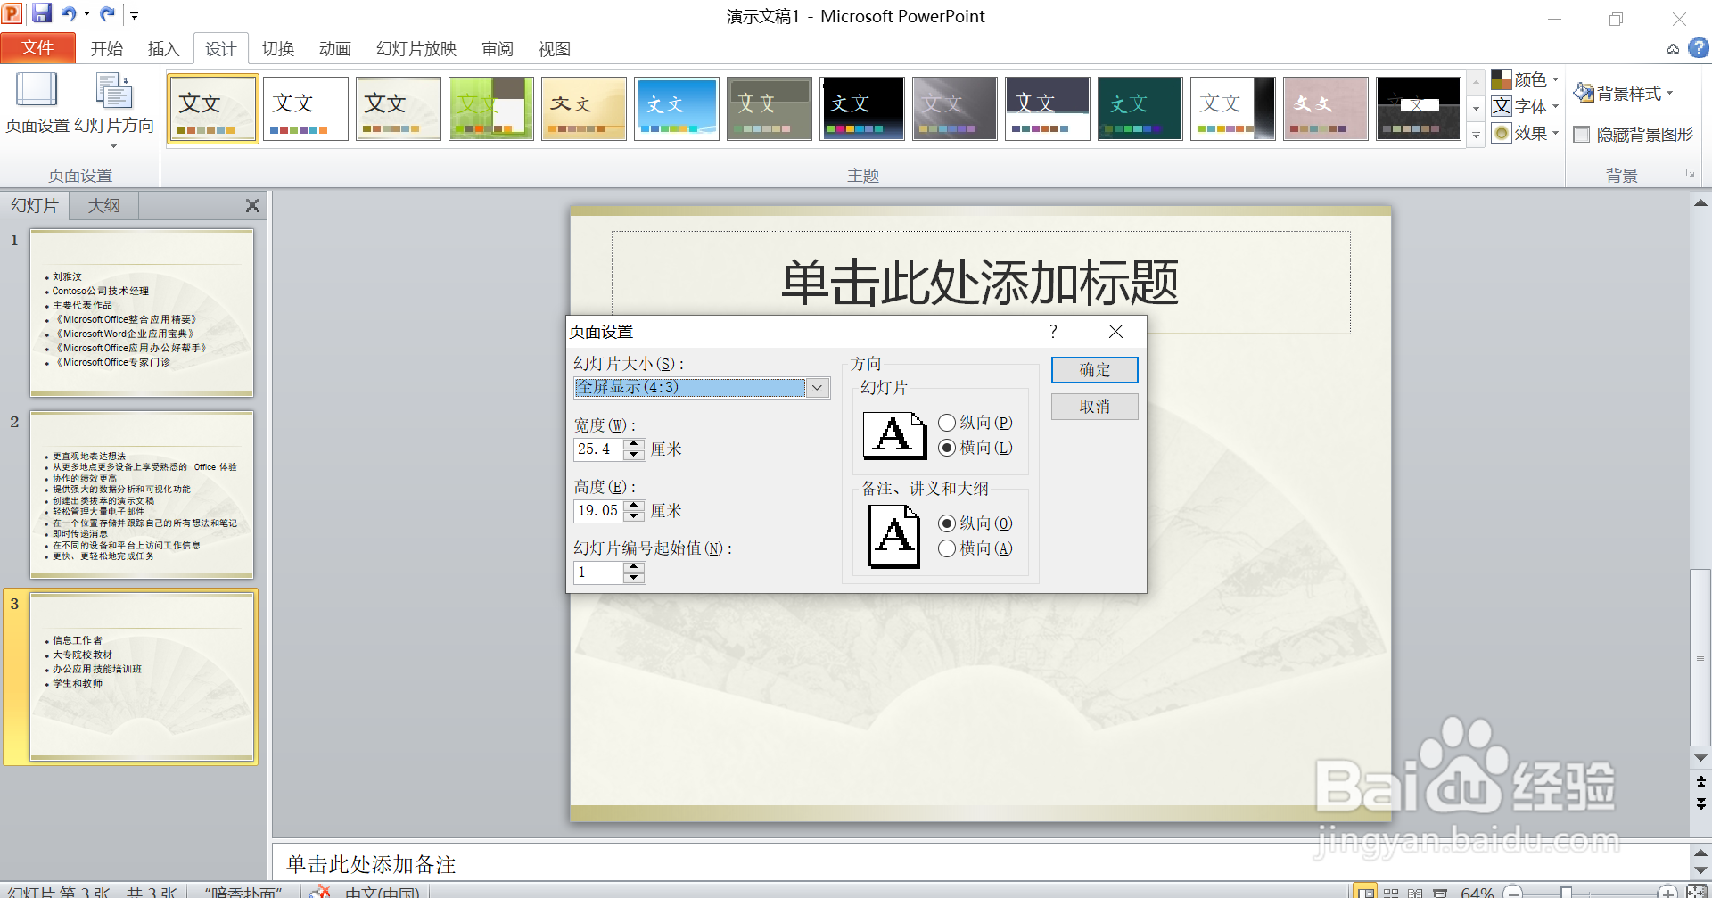The width and height of the screenshot is (1712, 898).
Task: Click the width (宽度) input field
Action: point(598,449)
